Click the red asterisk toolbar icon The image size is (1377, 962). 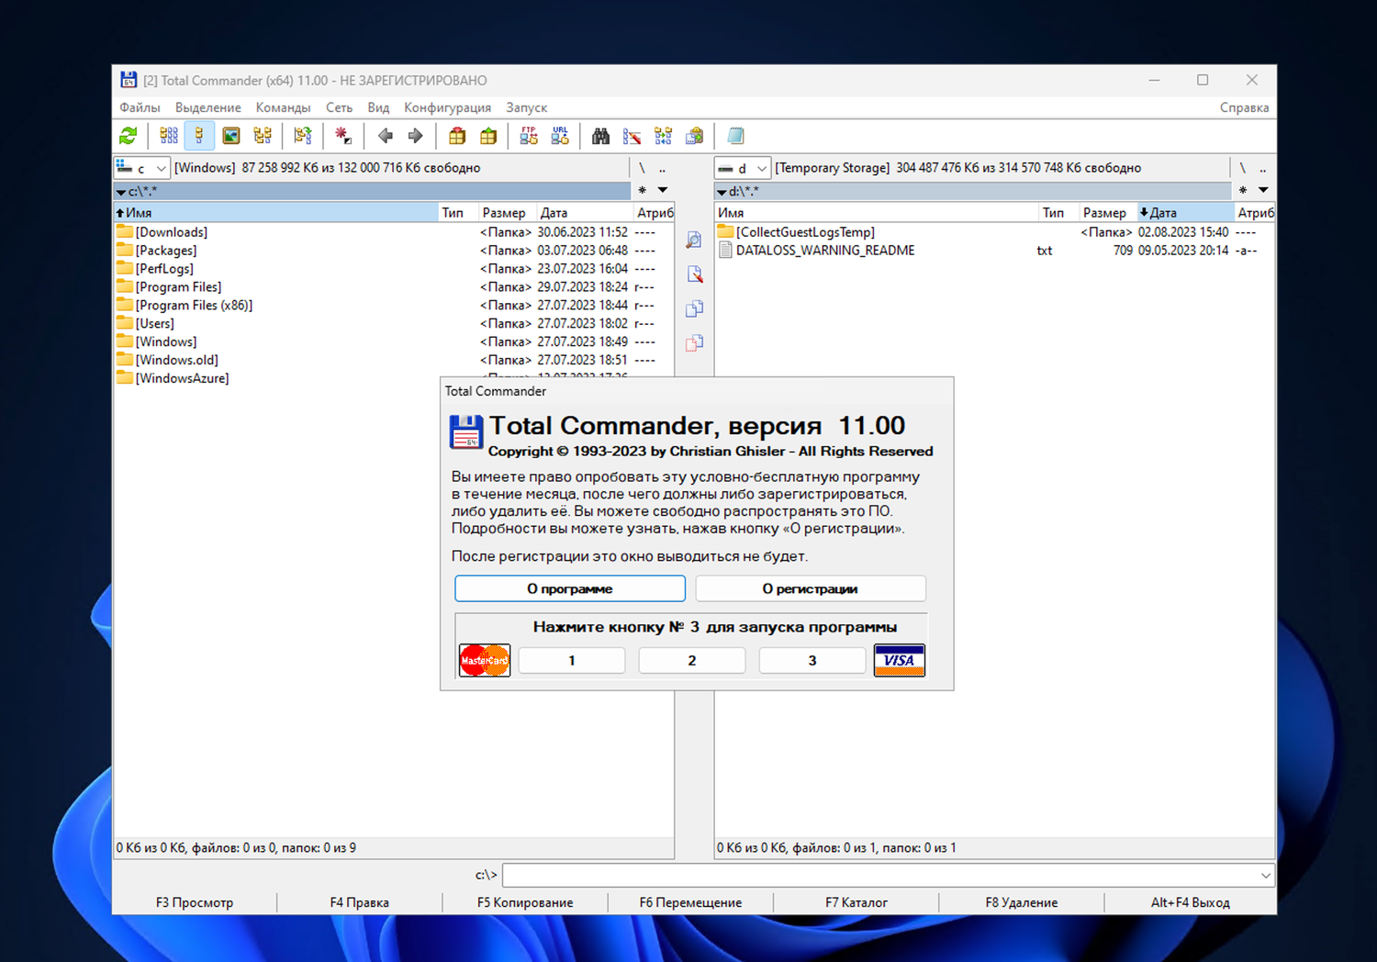pos(343,136)
